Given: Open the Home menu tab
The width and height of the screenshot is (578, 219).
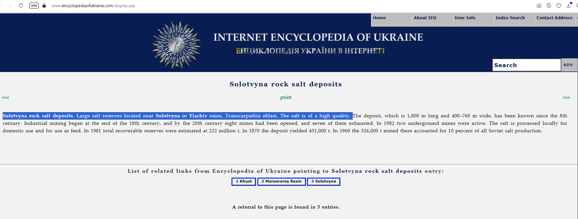Looking at the screenshot, I should [x=391, y=20].
